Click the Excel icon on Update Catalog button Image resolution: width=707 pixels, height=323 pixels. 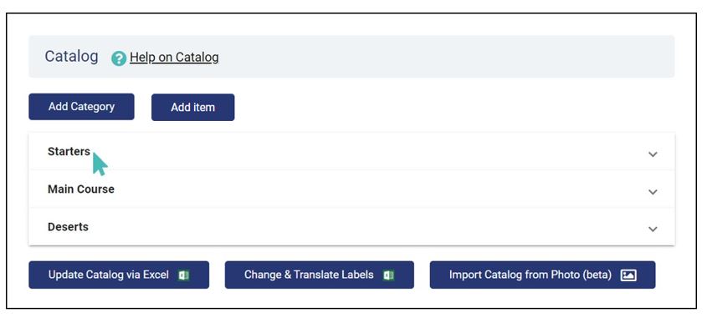(x=183, y=275)
